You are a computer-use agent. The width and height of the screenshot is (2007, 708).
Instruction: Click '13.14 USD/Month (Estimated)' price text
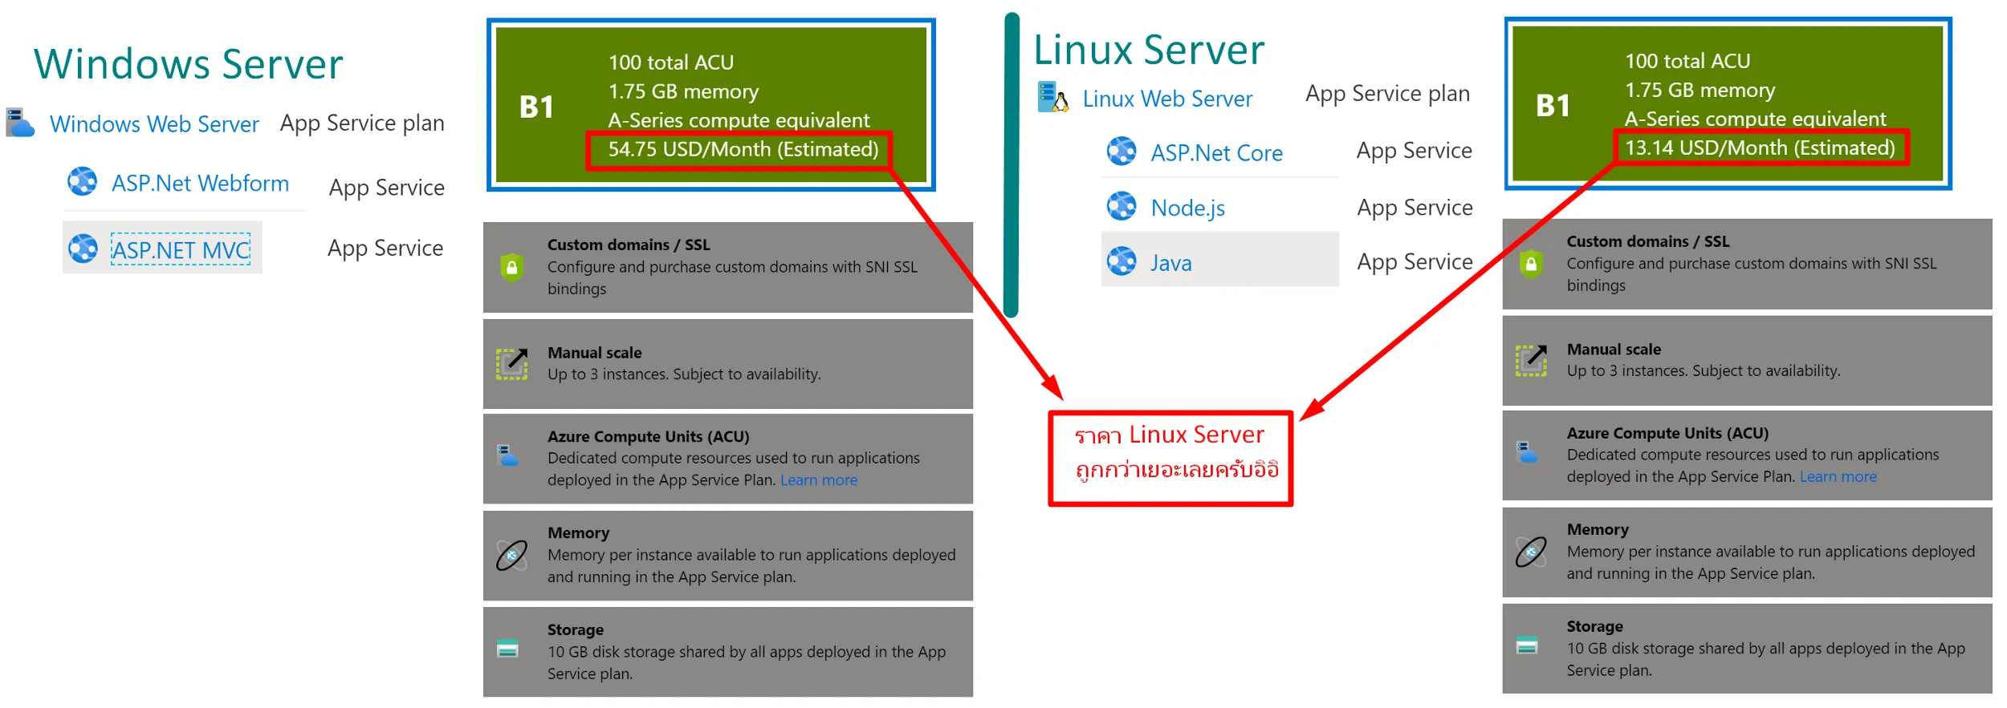1760,148
